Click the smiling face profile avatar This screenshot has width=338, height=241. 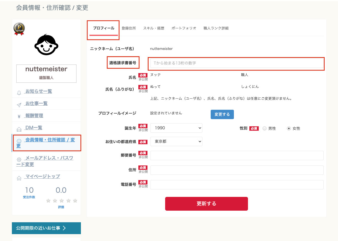pyautogui.click(x=46, y=45)
